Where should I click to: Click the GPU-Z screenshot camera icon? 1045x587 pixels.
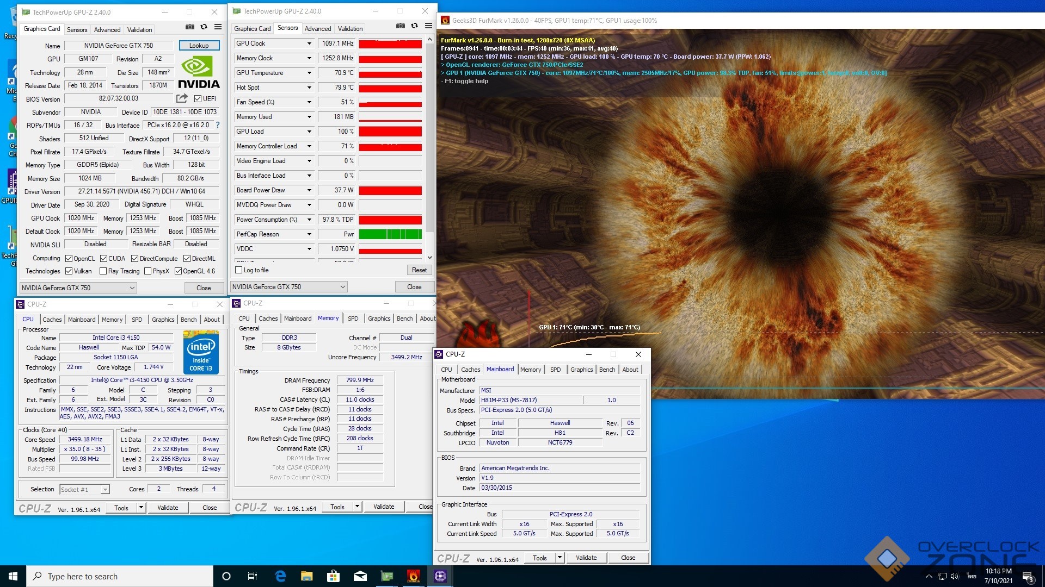point(189,27)
